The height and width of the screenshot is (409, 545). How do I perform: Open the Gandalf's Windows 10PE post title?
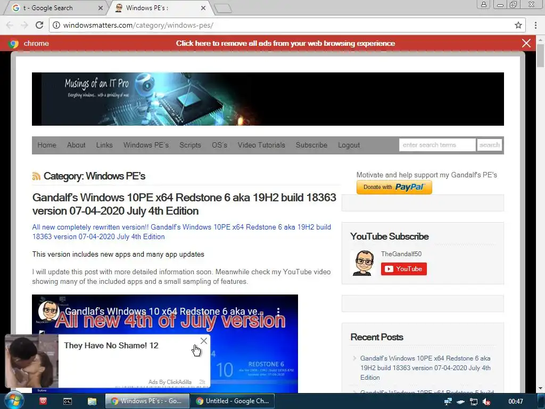click(x=184, y=204)
